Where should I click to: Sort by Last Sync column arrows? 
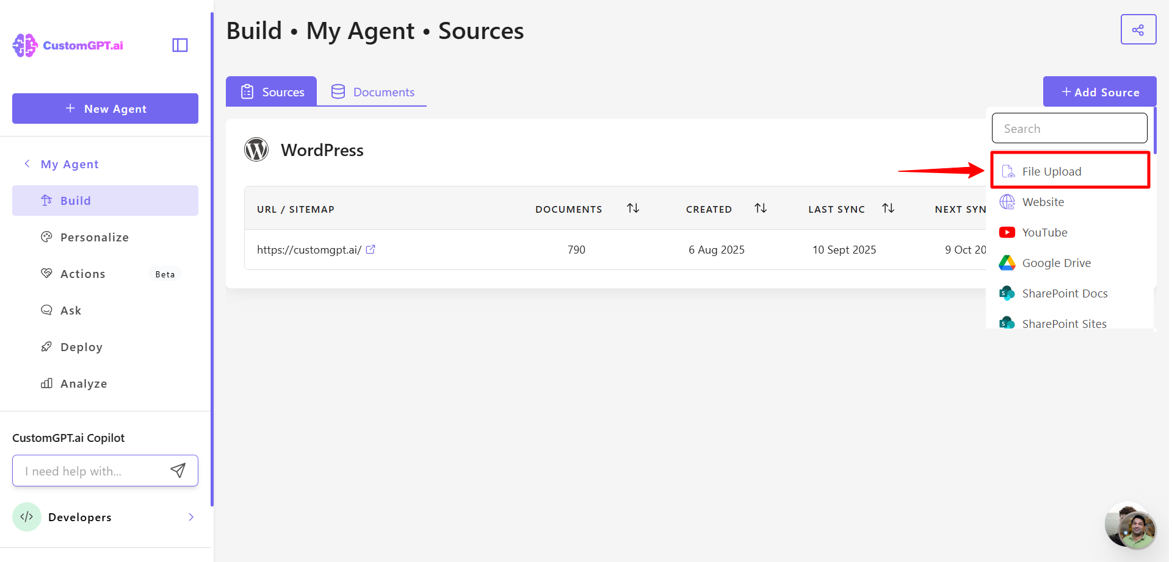pyautogui.click(x=888, y=208)
